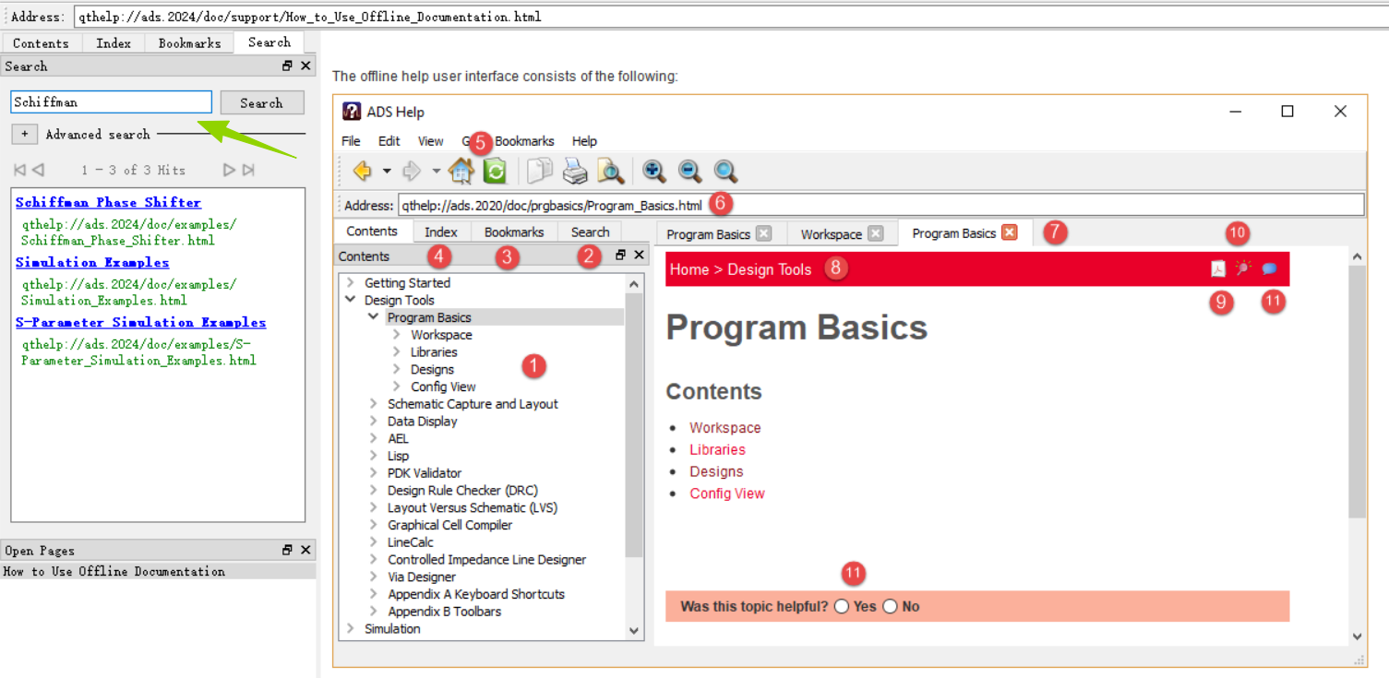This screenshot has height=678, width=1389.
Task: Go to previous search hit arrow
Action: click(x=38, y=170)
